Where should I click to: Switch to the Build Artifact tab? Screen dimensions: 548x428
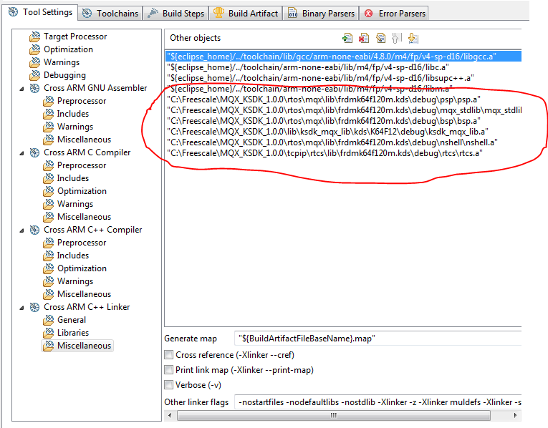[246, 14]
